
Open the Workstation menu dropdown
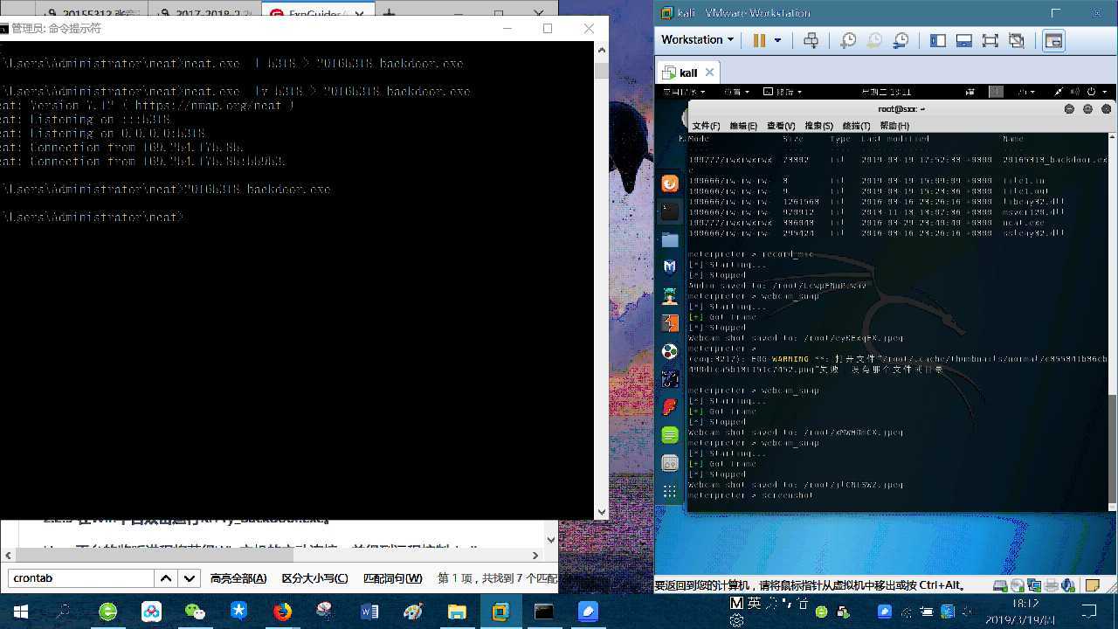697,39
